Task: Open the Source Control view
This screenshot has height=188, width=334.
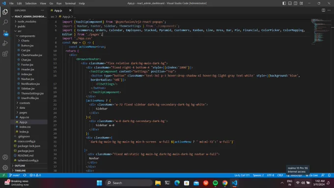Action: coord(5,33)
